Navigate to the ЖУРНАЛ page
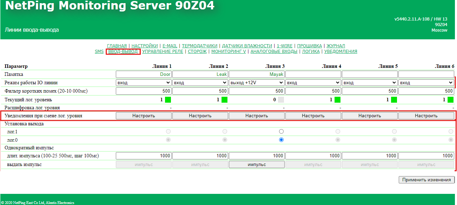This screenshot has width=457, height=205. (336, 46)
